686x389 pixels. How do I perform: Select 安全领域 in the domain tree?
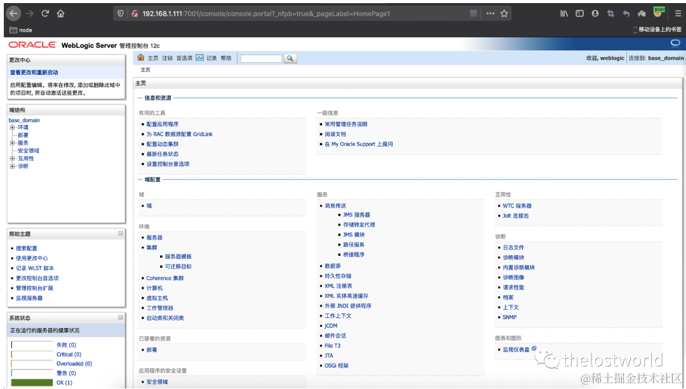coord(29,151)
